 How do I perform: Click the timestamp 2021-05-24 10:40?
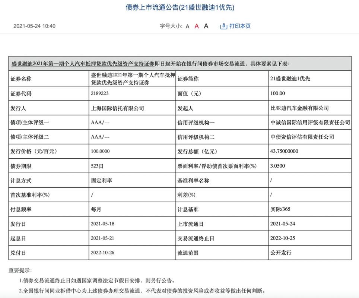[34, 26]
